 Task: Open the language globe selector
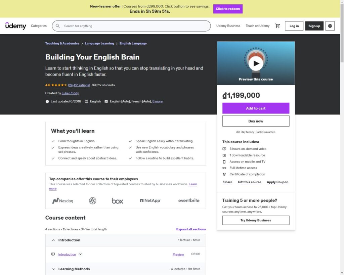point(330,26)
